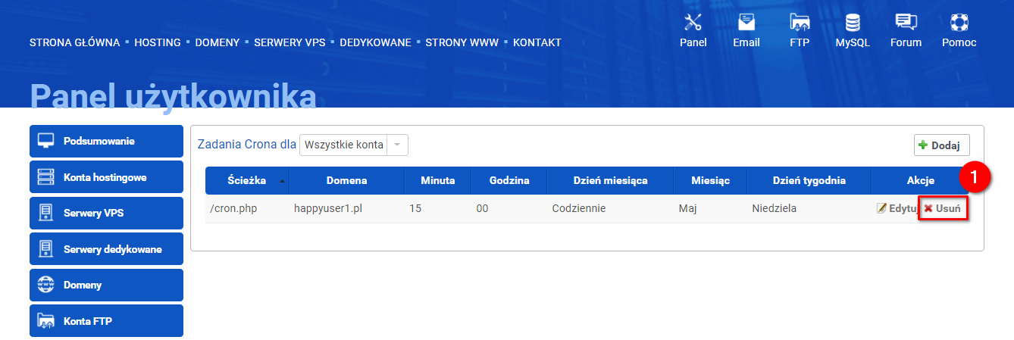Screen dimensions: 1014x340
Task: Click the Maj month cell
Action: 710,208
